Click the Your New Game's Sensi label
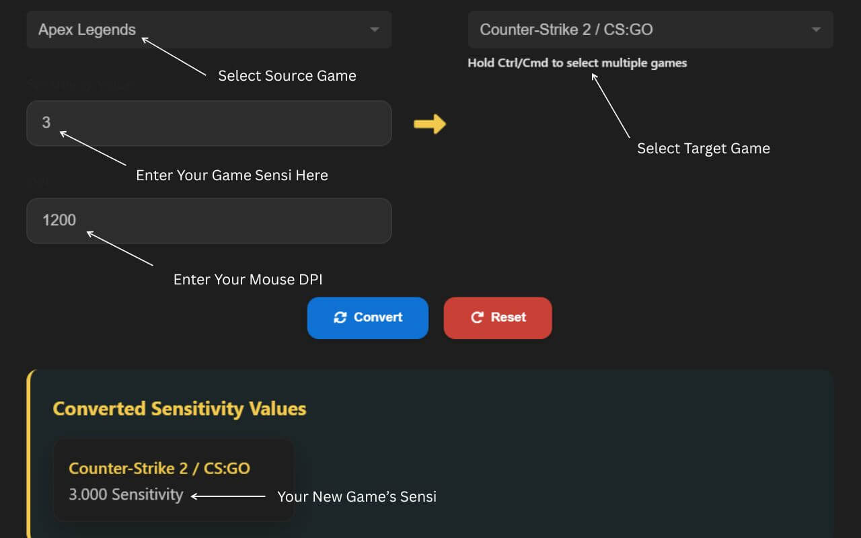861x538 pixels. click(357, 497)
